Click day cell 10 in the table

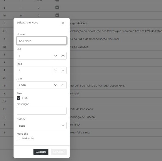[x=4, y=47]
